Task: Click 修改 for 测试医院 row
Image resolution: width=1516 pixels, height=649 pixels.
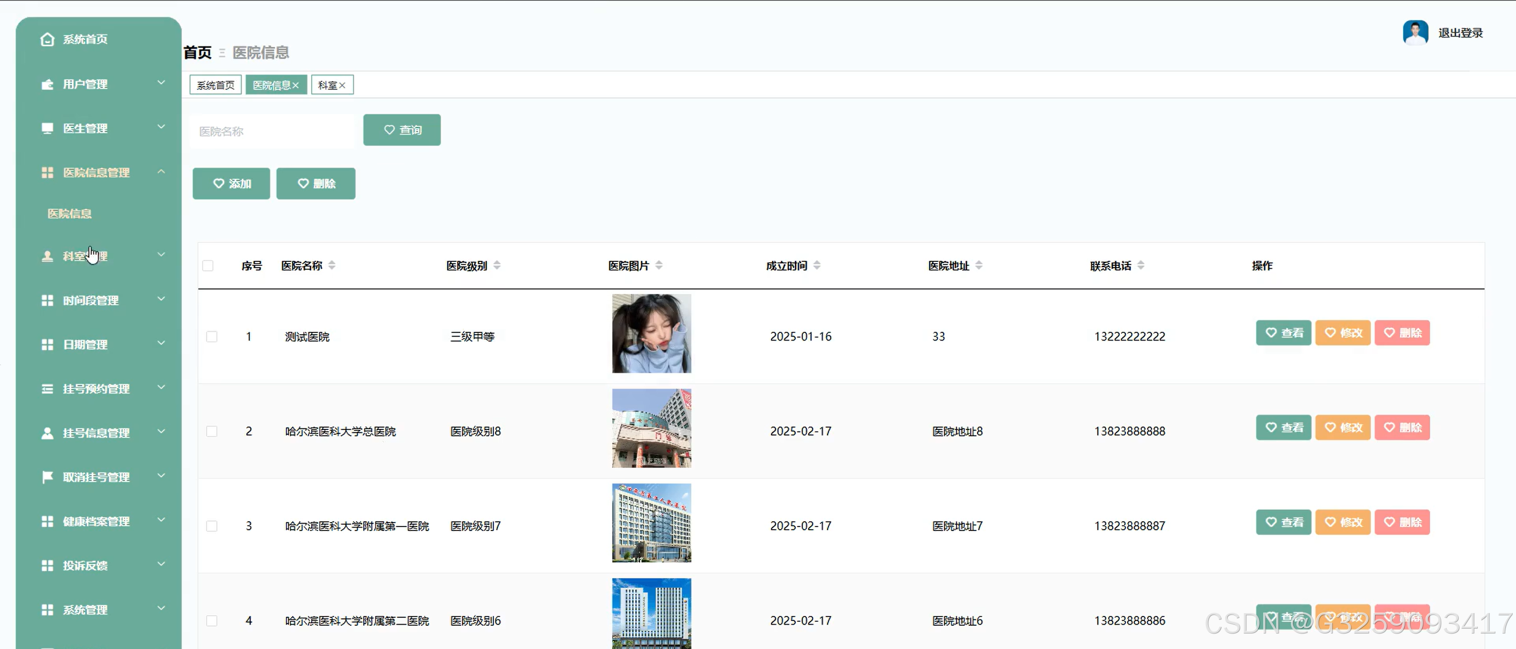Action: tap(1343, 333)
